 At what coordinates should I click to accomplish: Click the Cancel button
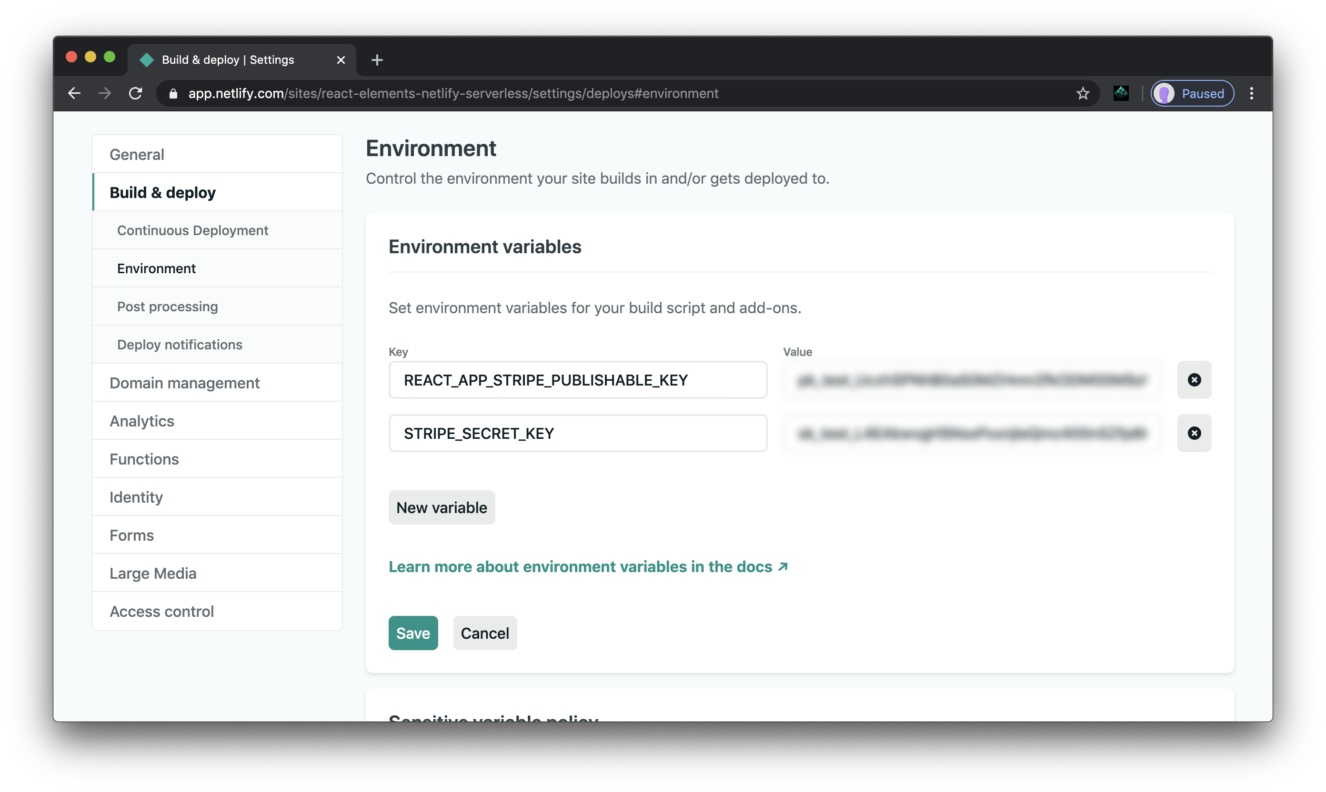pyautogui.click(x=485, y=633)
